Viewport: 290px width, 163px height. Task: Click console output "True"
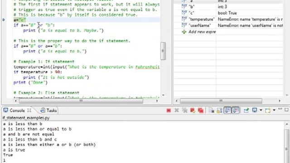pyautogui.click(x=8, y=155)
